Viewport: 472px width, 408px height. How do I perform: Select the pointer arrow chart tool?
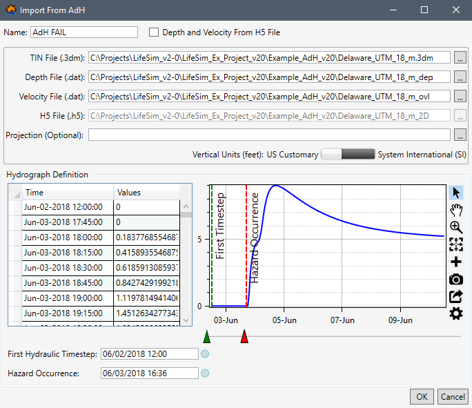click(456, 193)
